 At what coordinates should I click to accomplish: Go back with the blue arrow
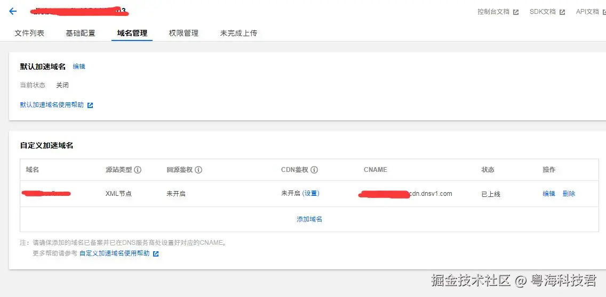click(13, 11)
